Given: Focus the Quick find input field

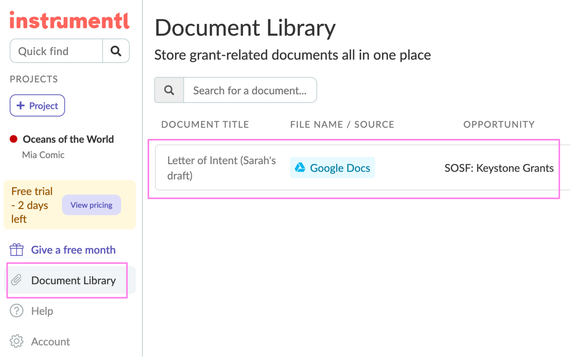Looking at the screenshot, I should click(56, 51).
